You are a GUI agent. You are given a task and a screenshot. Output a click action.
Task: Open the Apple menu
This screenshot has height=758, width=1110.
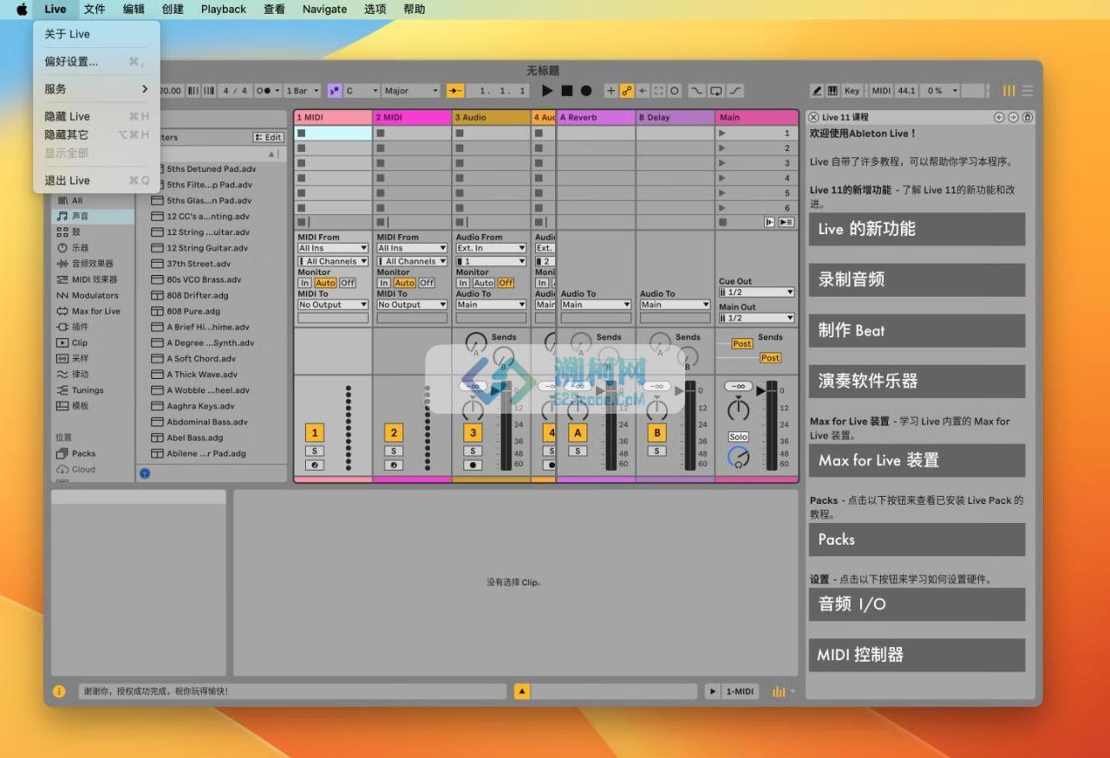coord(22,10)
